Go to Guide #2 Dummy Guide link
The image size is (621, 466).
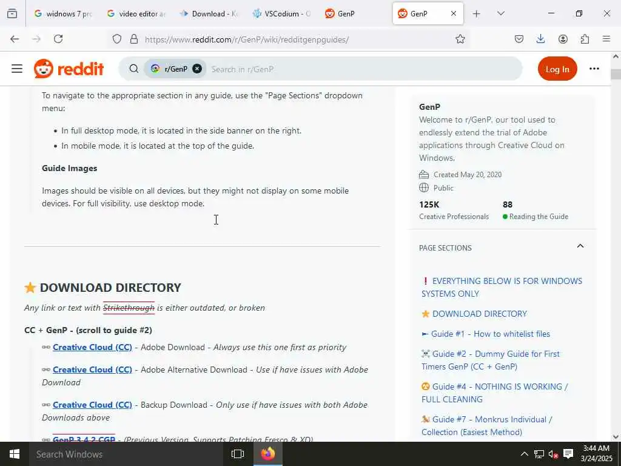490,360
